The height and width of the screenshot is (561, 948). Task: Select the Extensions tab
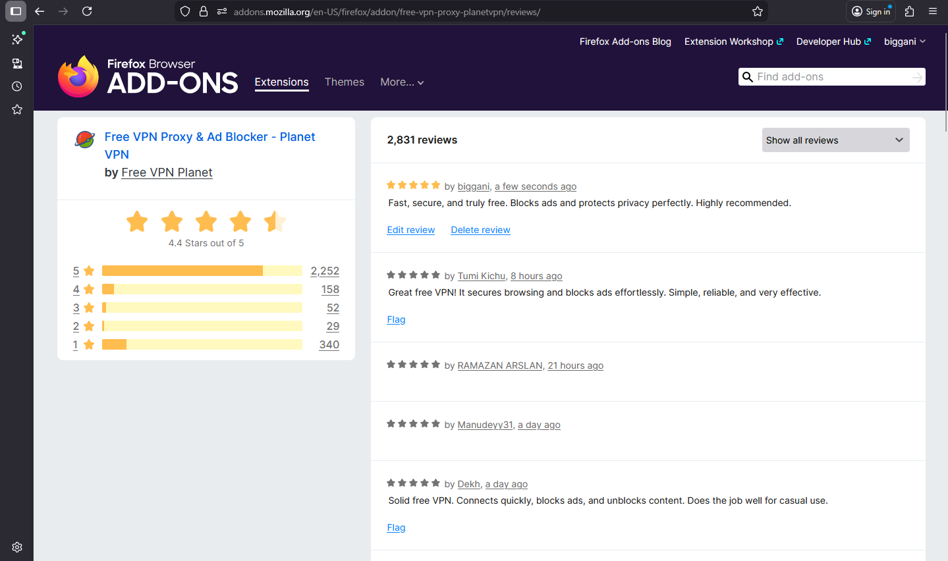coord(281,82)
